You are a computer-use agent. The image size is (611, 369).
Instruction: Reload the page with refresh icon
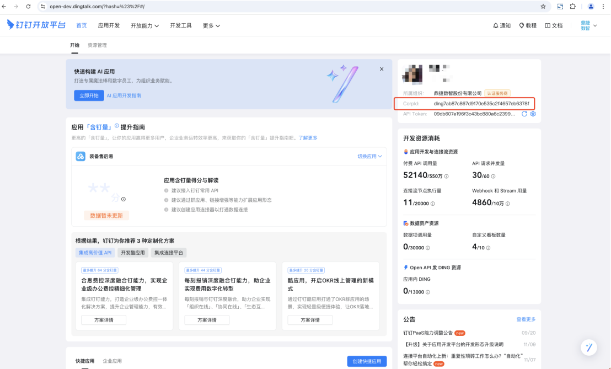(28, 6)
